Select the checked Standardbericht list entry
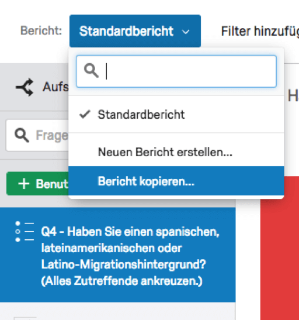Screen dimensions: 299x320 (x=176, y=114)
